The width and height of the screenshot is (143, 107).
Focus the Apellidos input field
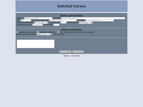click(x=93, y=18)
